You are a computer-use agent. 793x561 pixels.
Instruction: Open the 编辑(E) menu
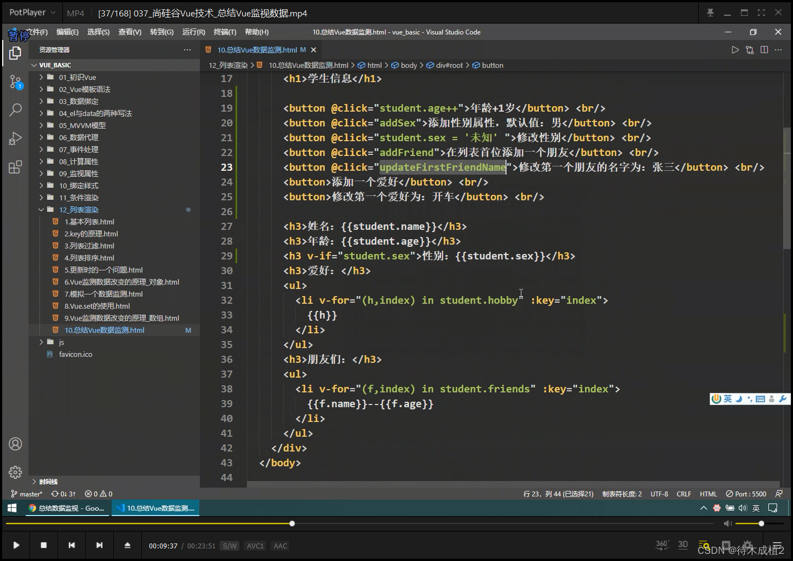pos(67,32)
